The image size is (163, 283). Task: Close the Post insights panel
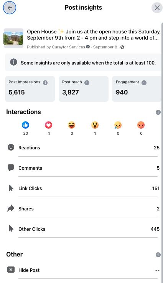(x=157, y=8)
